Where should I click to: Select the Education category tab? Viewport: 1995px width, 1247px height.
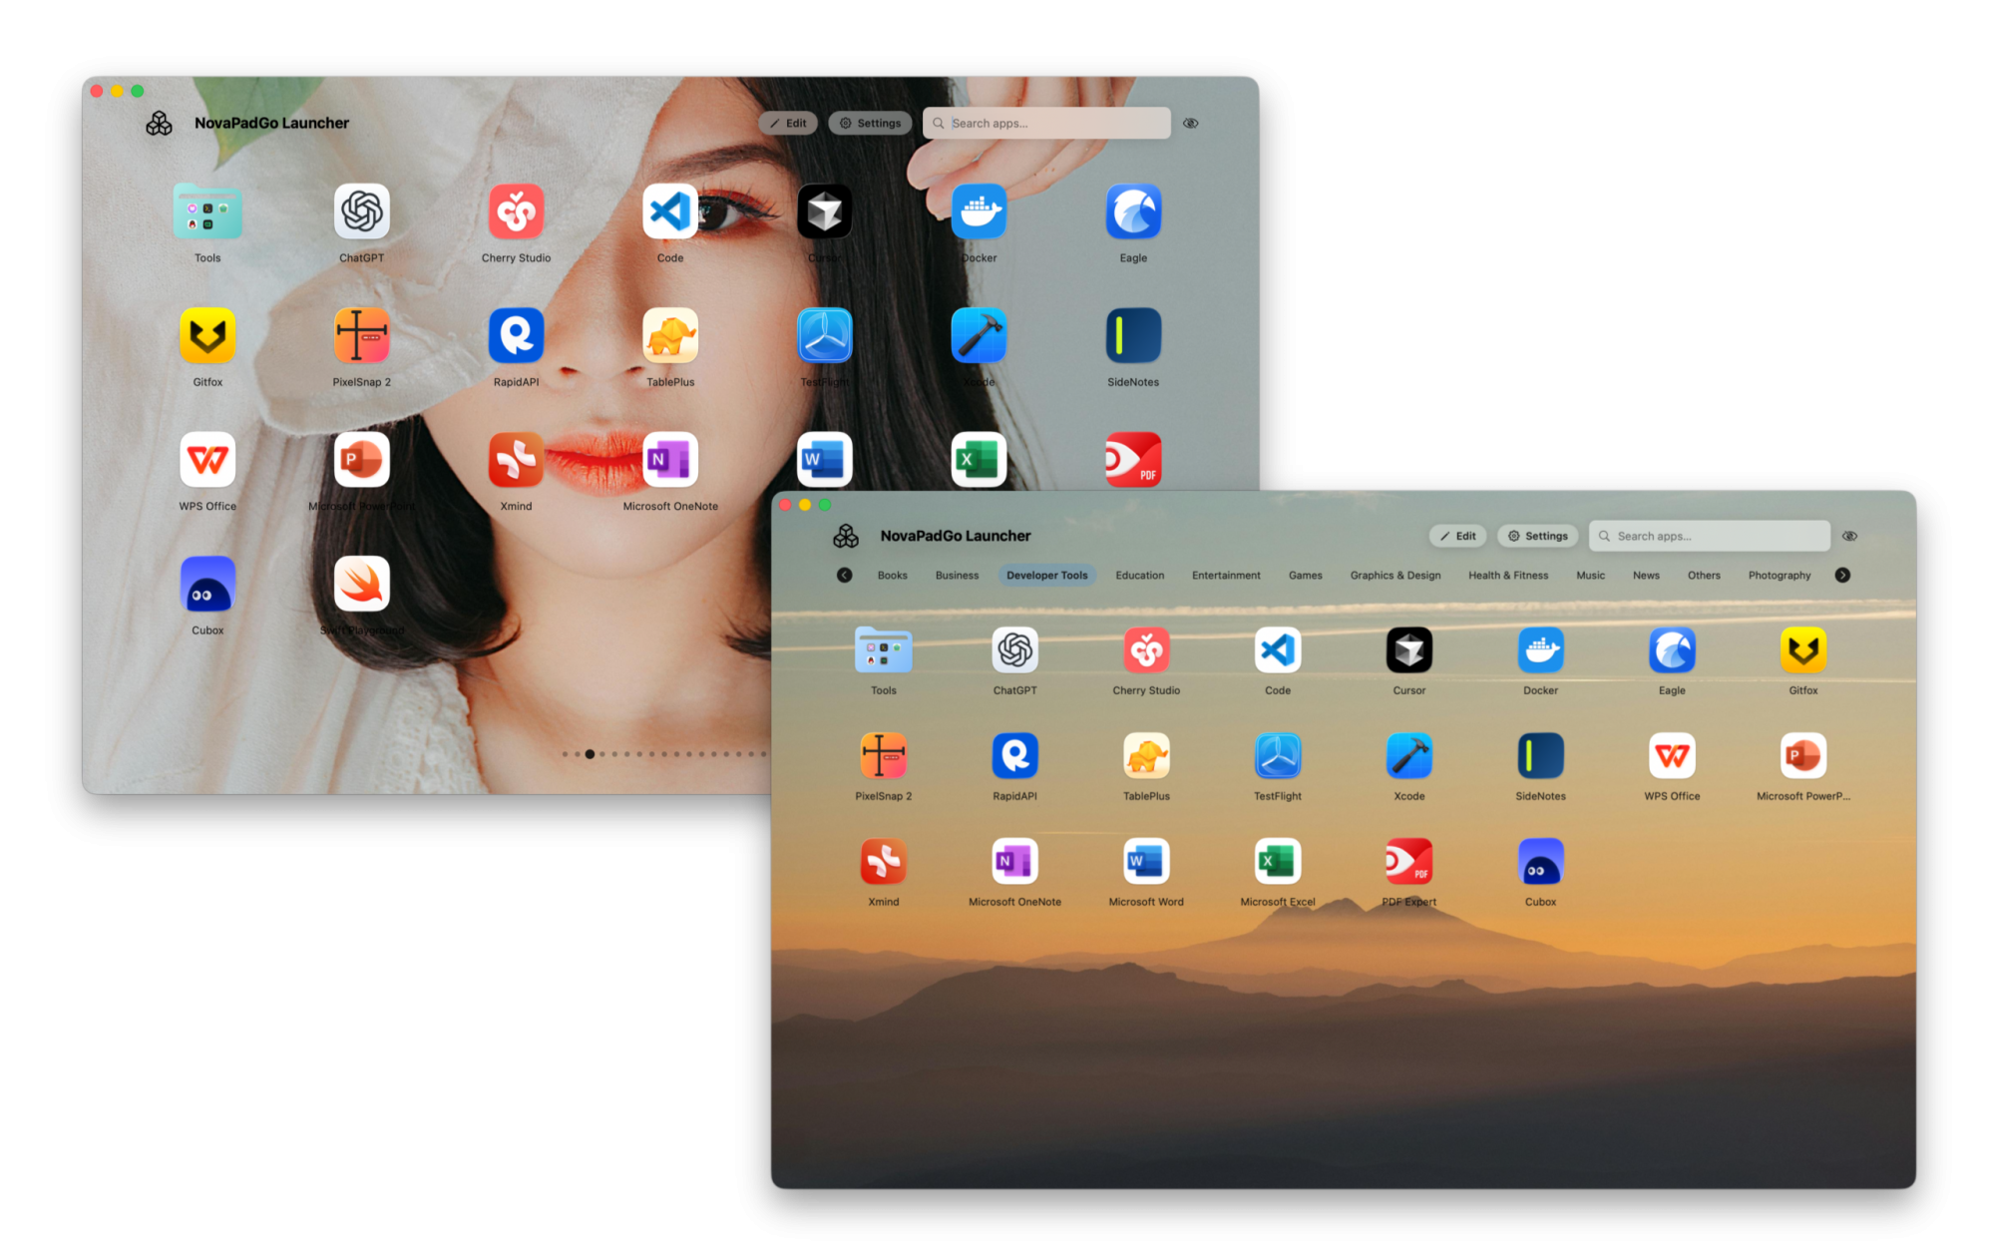[1139, 576]
